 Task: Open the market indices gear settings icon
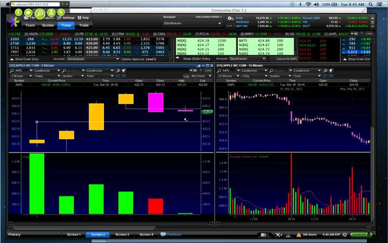(x=230, y=18)
